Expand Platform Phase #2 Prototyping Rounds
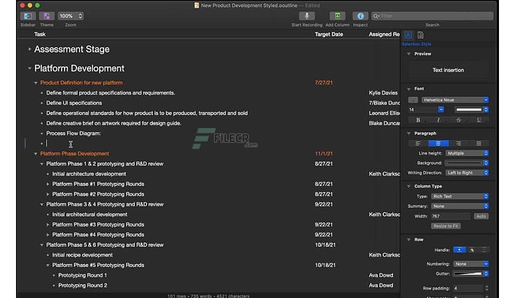Image resolution: width=515 pixels, height=298 pixels. (47, 195)
